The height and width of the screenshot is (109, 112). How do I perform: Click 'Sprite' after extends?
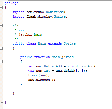pos(70,43)
